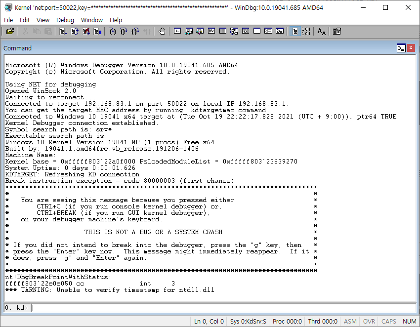Undock the Command window
Viewport: 420px width, 327px height.
coord(401,48)
